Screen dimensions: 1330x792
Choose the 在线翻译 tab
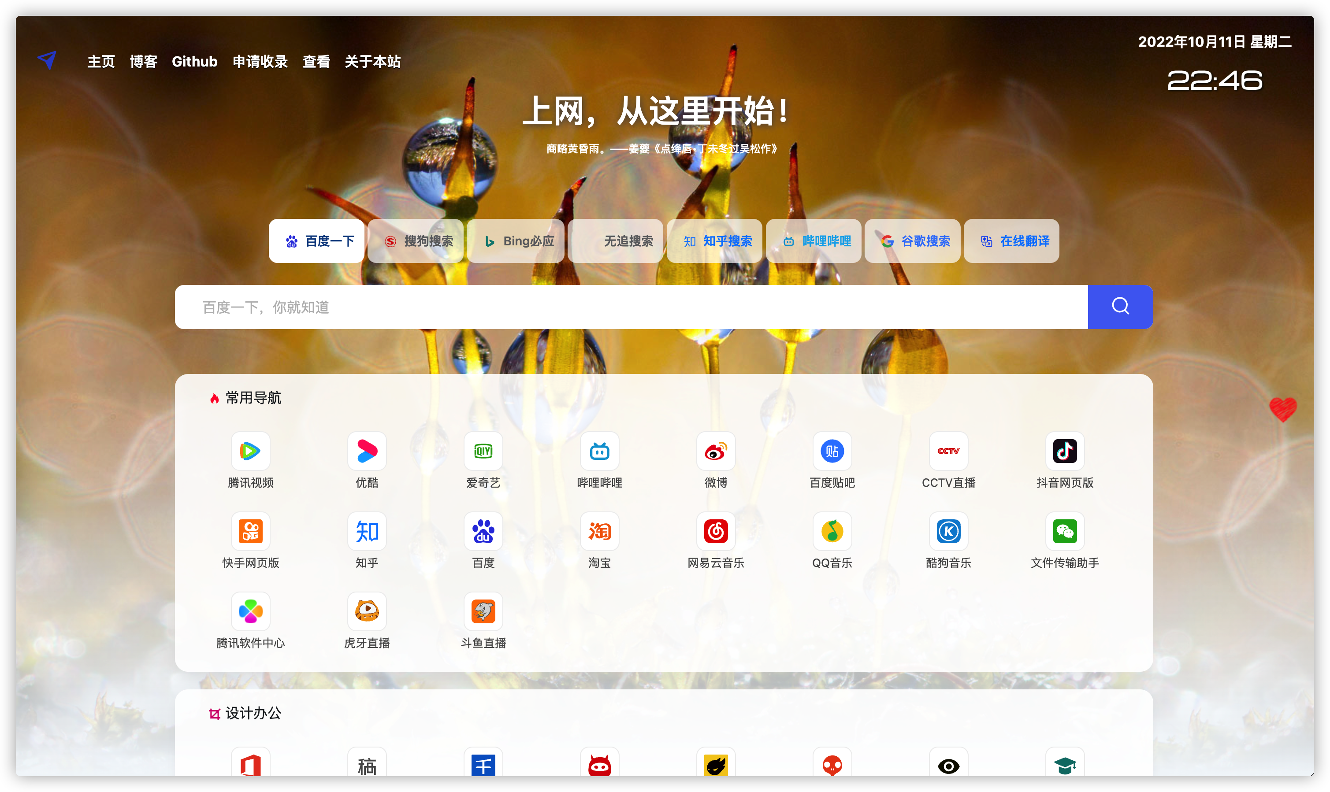pos(1012,241)
